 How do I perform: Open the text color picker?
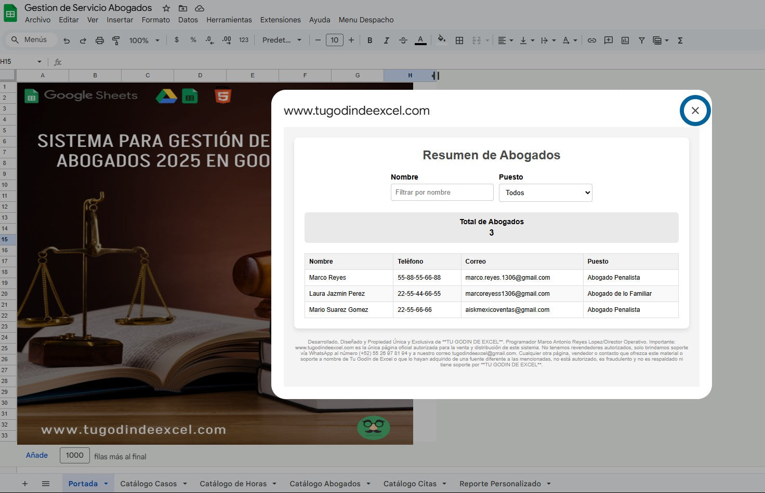tap(420, 40)
